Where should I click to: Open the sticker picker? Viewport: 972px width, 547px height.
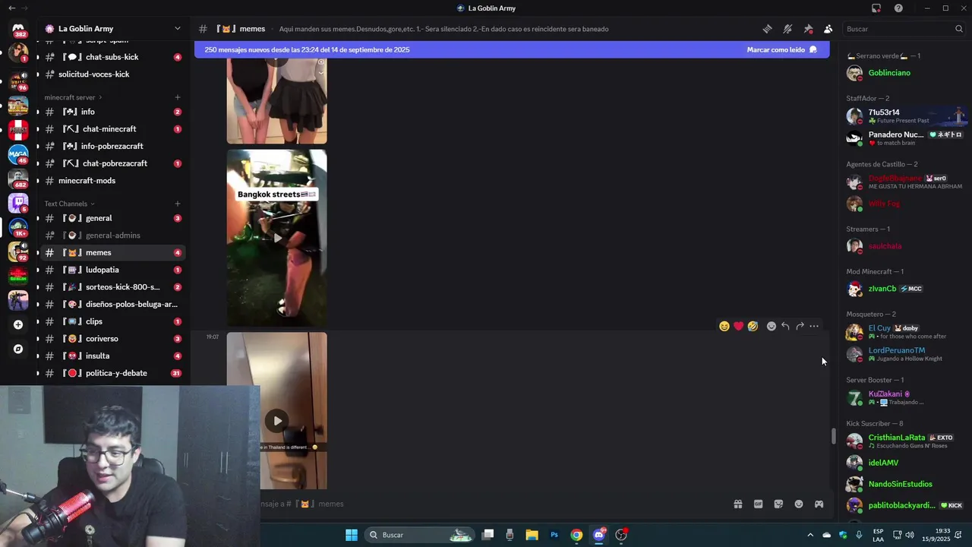(778, 504)
